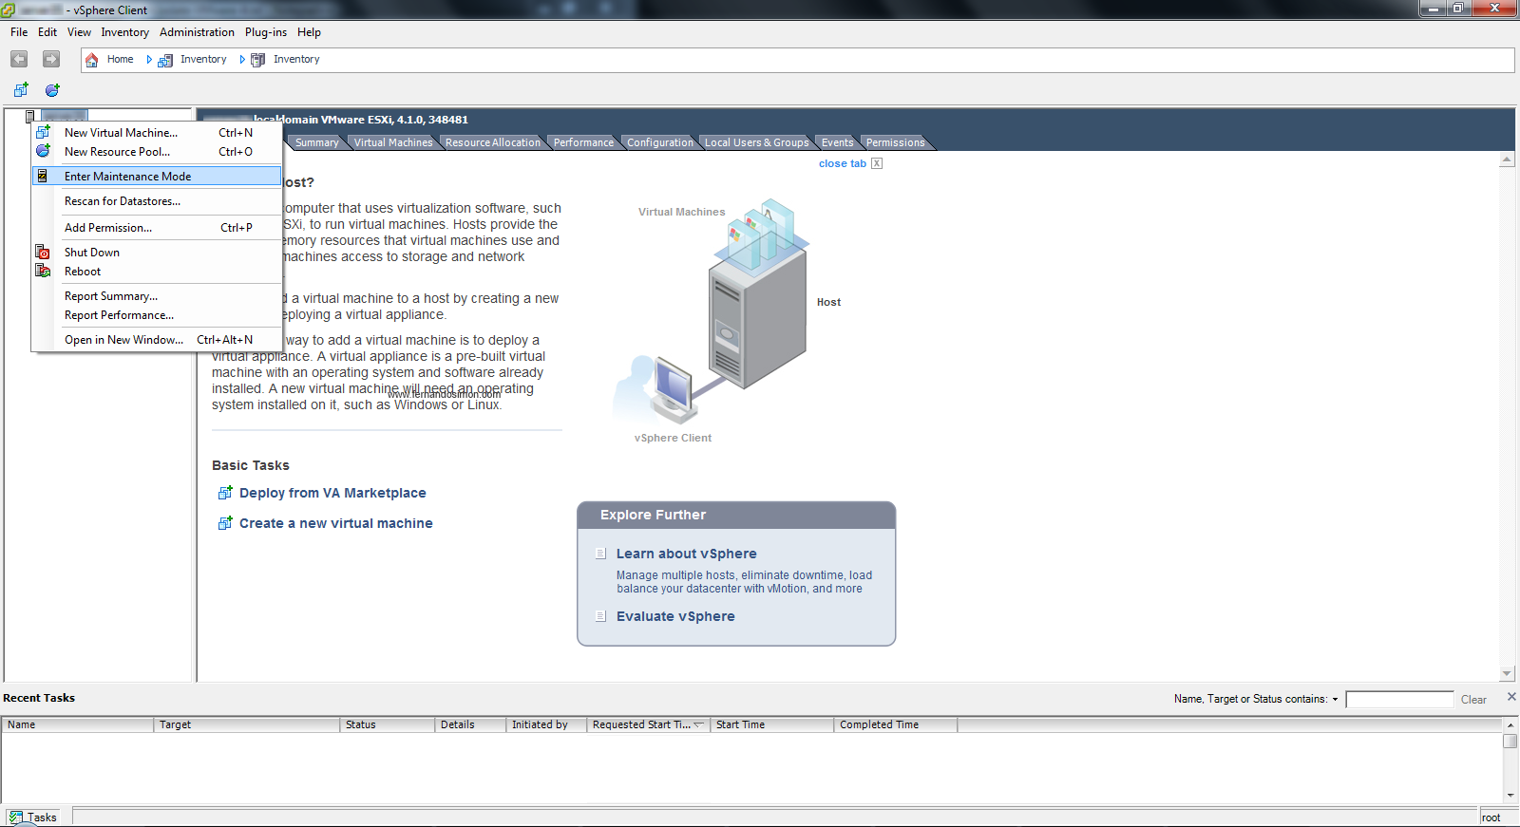Screen dimensions: 1520x827
Task: Choose Rescan for Datastores option
Action: (x=157, y=201)
